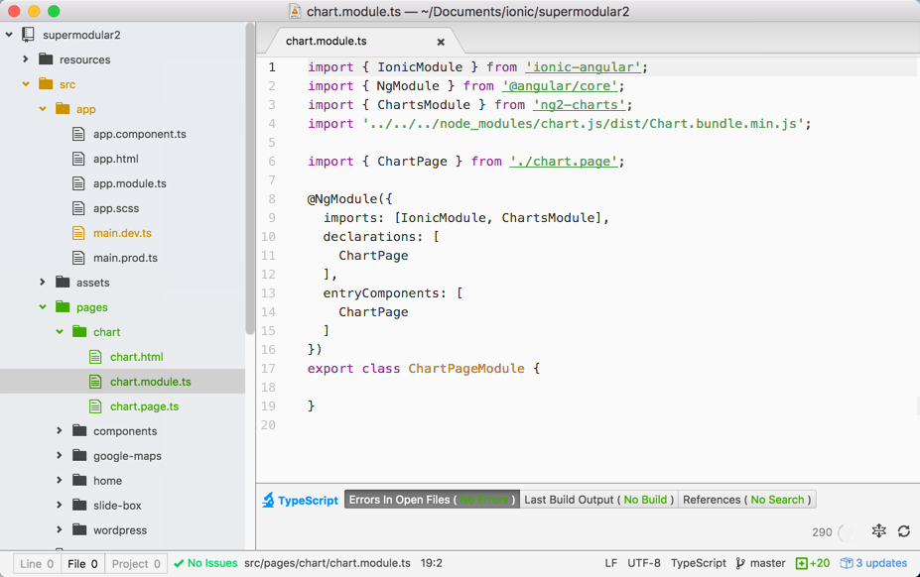The height and width of the screenshot is (577, 920).
Task: Click the chart.page.ts file icon
Action: (95, 405)
